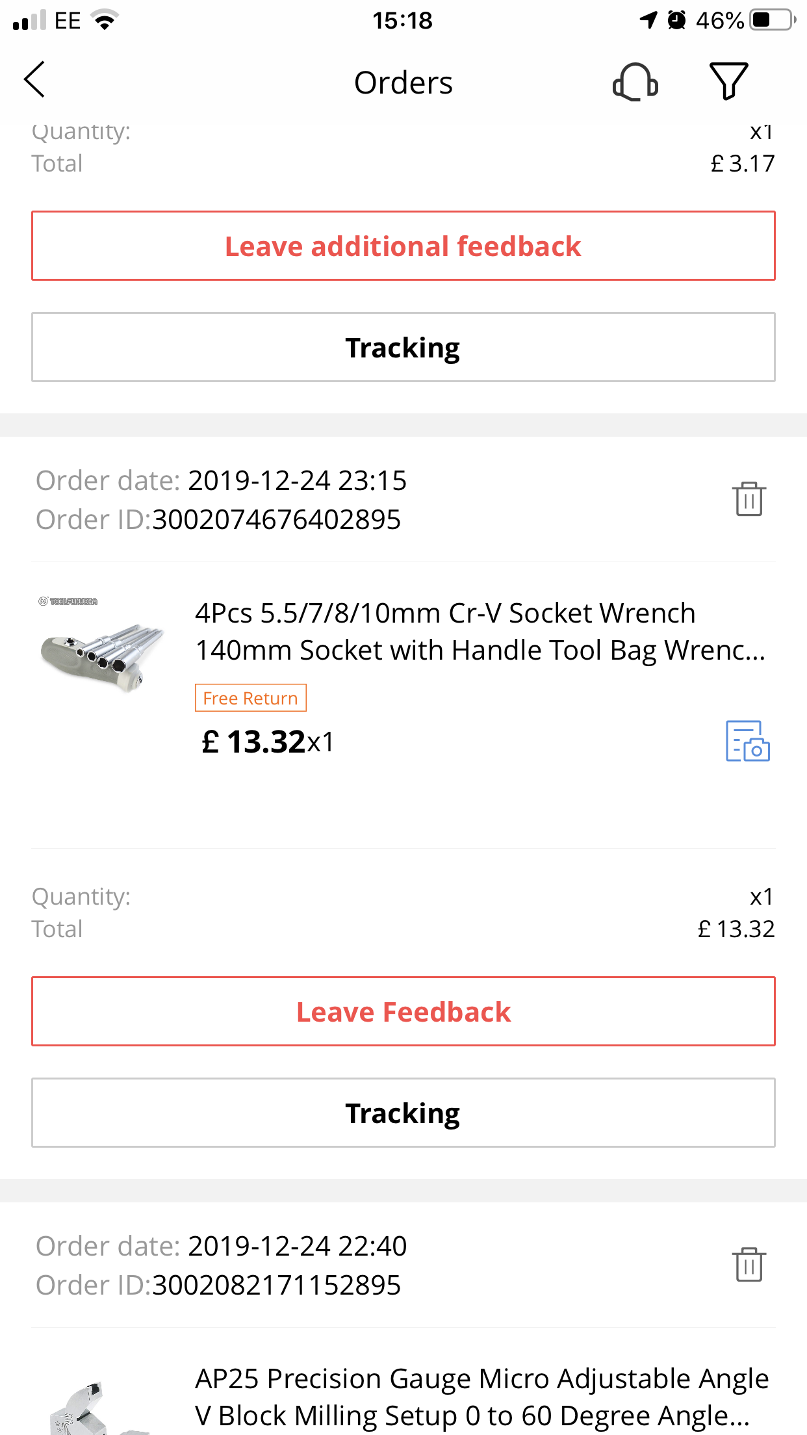
Task: Open order snapshot icon beside socket wrench
Action: (747, 741)
